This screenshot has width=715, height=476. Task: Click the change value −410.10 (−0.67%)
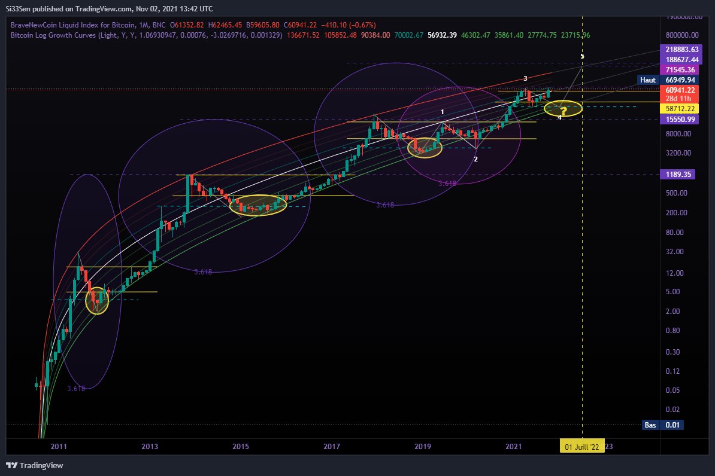pyautogui.click(x=349, y=25)
